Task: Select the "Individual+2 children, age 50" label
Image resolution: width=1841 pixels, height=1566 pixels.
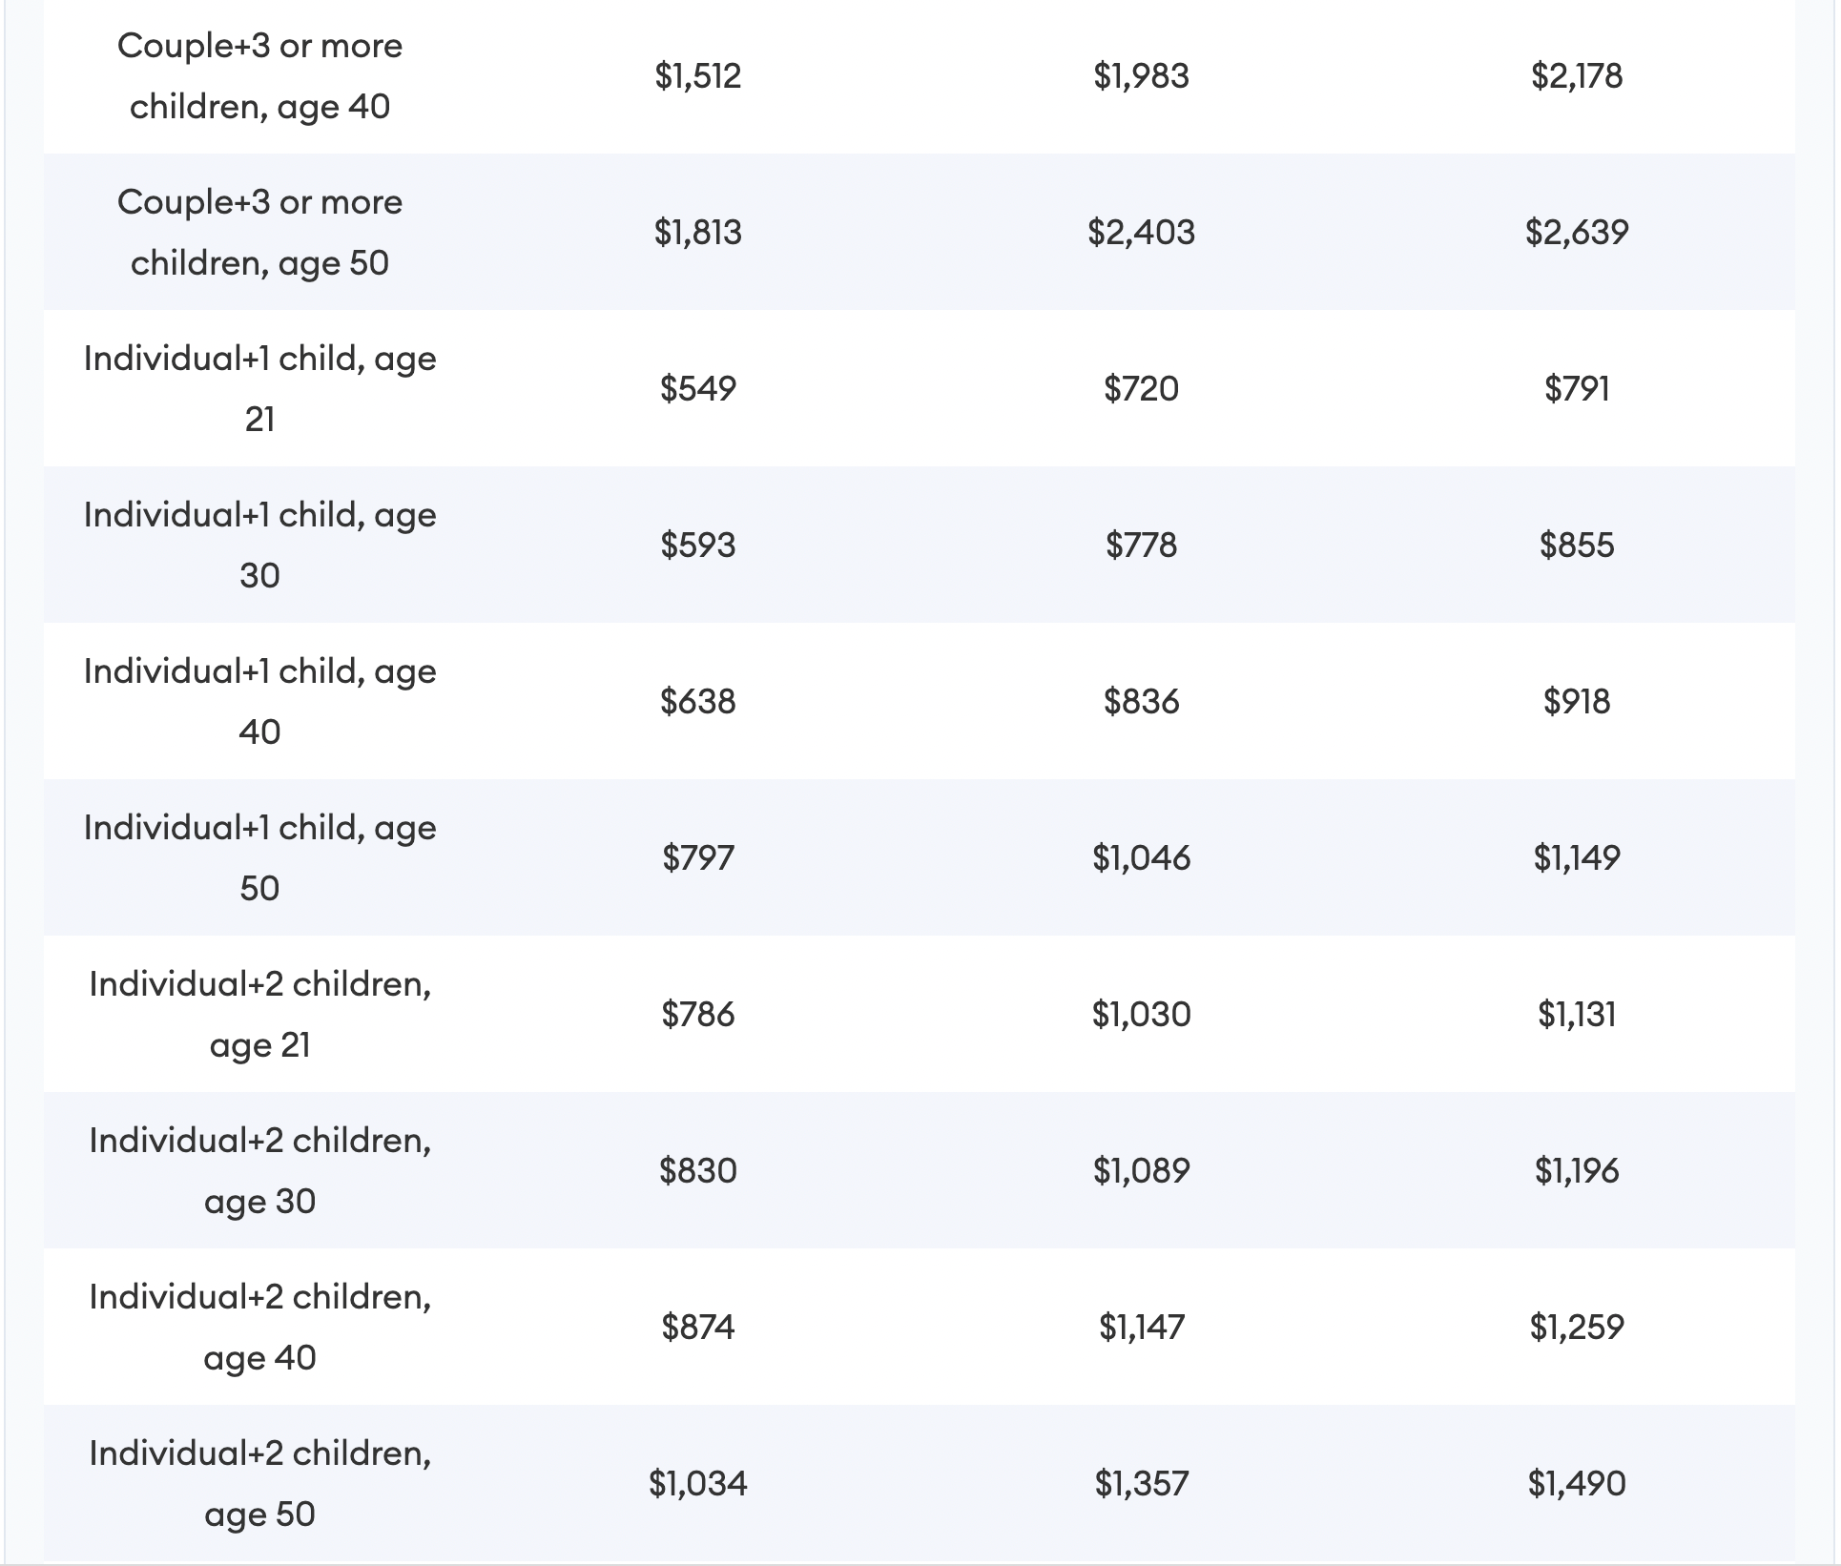Action: pos(259,1484)
